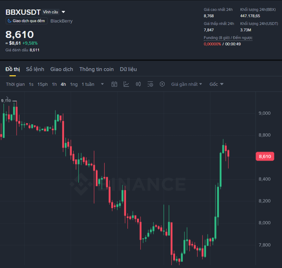Select the 1ng daily interval

[74, 84]
